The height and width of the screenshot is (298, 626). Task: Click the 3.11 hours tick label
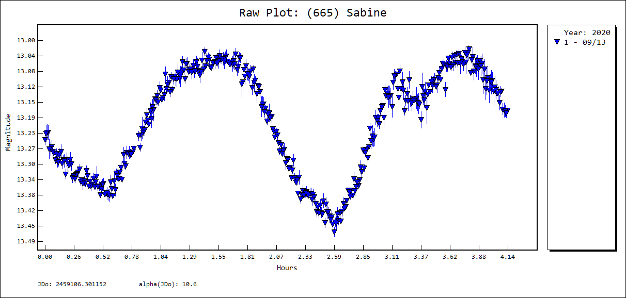[x=392, y=257]
